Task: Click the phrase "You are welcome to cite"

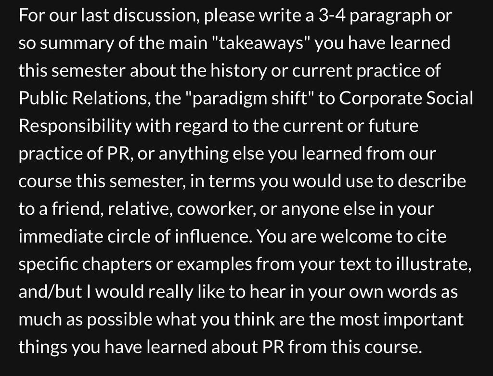Action: click(352, 236)
